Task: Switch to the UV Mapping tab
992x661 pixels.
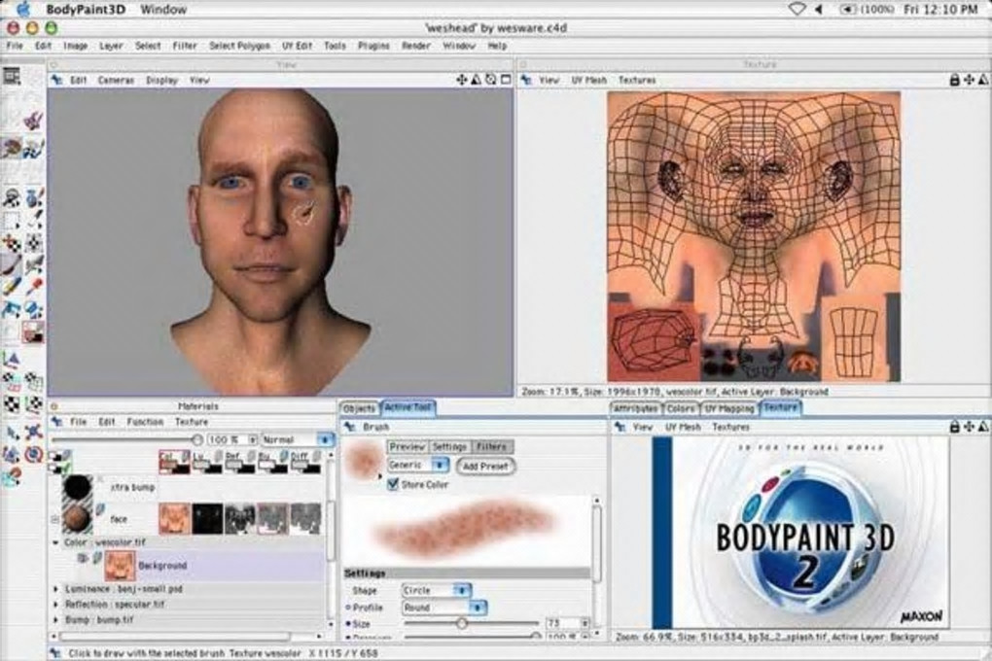Action: tap(729, 408)
